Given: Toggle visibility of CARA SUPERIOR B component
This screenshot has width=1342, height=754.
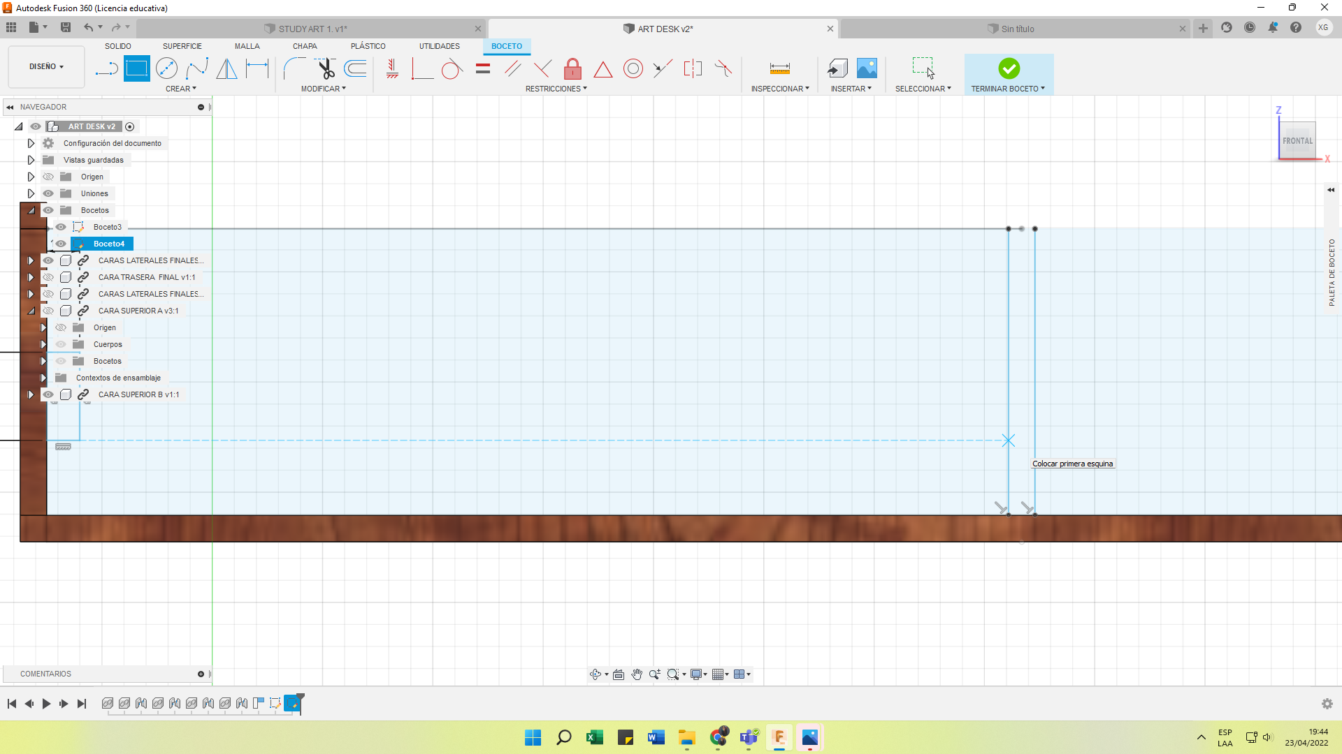Looking at the screenshot, I should click(x=48, y=394).
